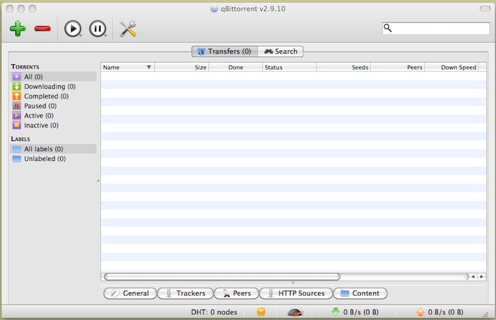
Task: Open dropdown arrow beside play button
Action: [81, 36]
